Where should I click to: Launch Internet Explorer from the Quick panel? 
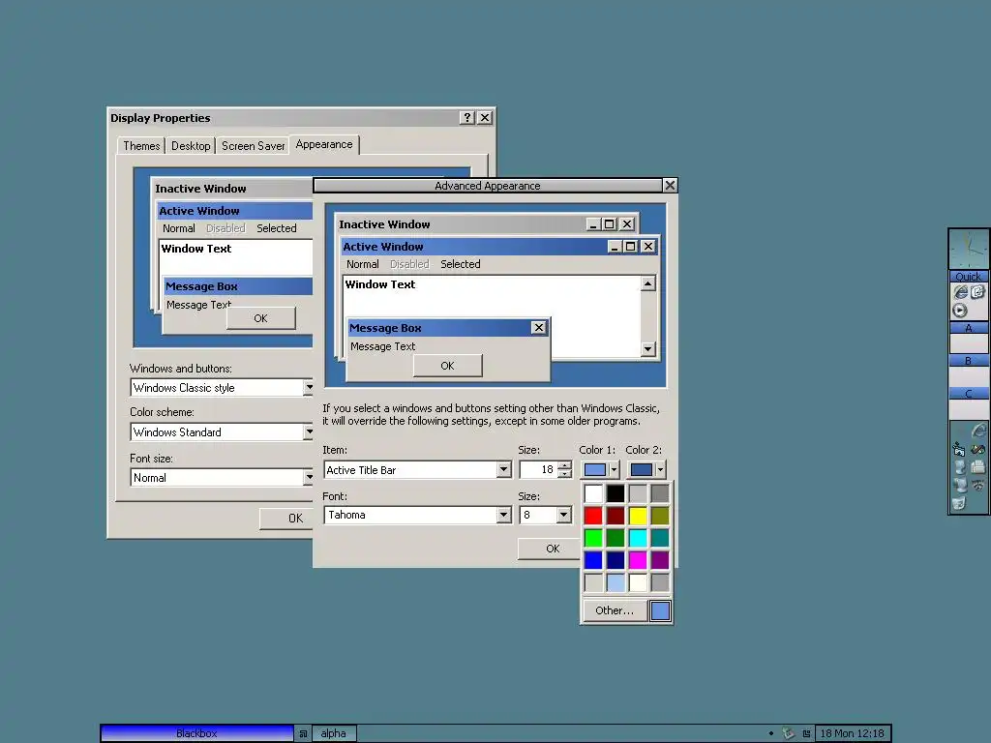[960, 292]
